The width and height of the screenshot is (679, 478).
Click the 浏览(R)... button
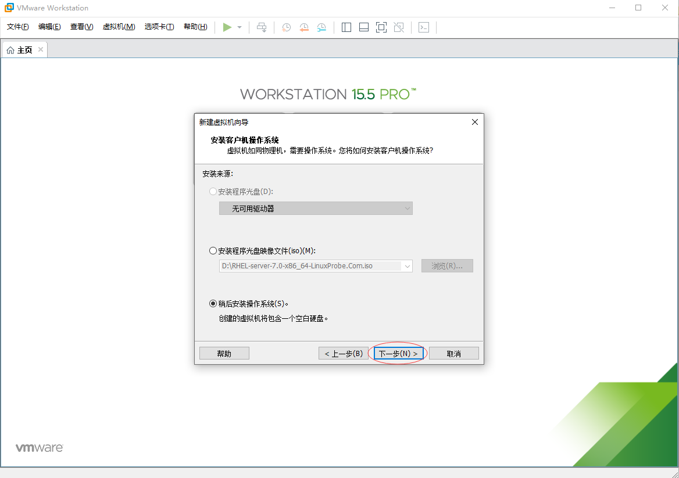[x=447, y=266]
